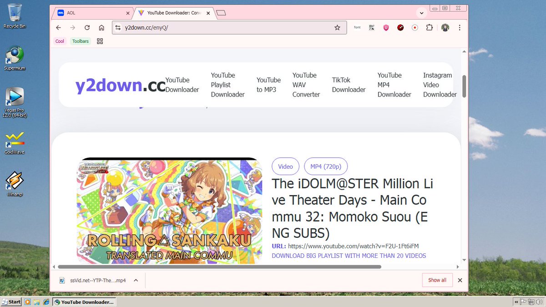Click the browser profile avatar

[445, 27]
